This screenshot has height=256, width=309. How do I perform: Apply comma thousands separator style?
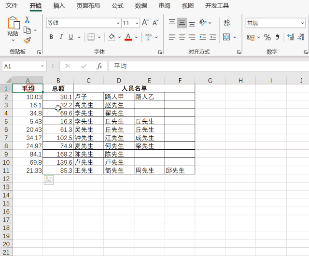click(x=278, y=37)
